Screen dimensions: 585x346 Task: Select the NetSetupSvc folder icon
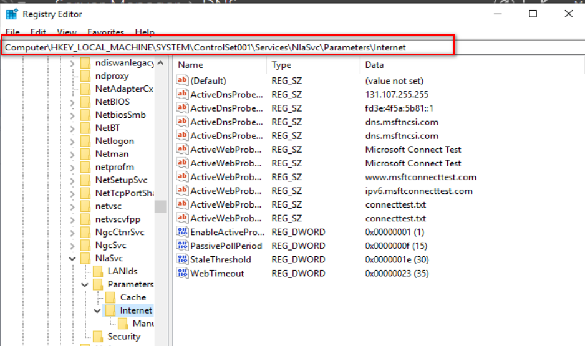(85, 180)
